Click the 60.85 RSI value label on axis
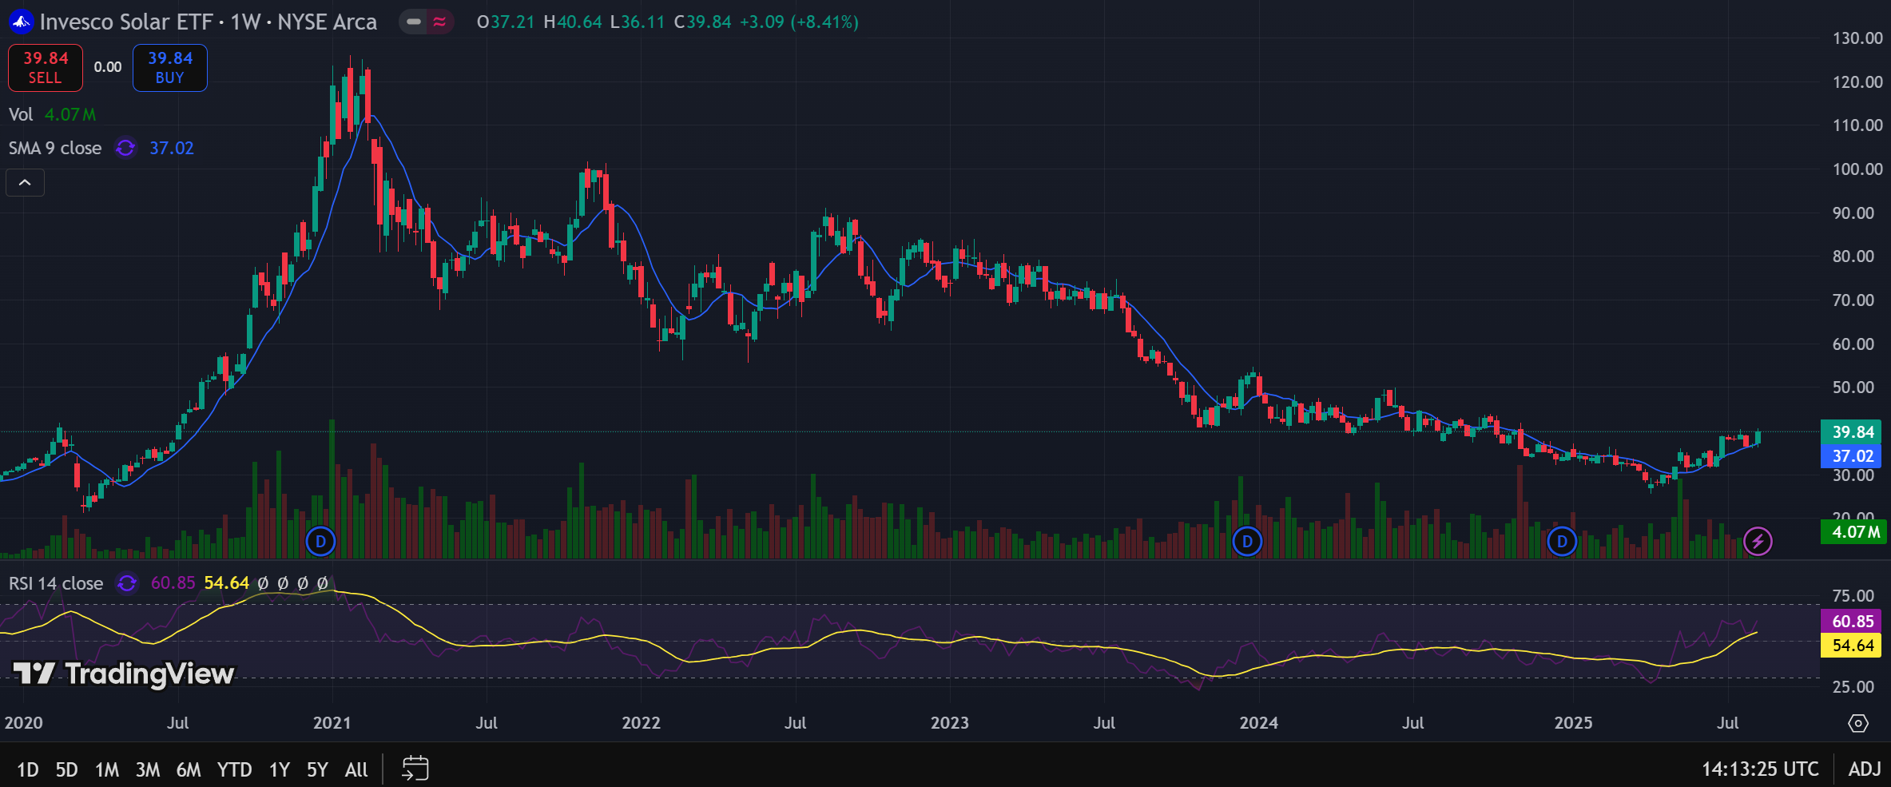This screenshot has width=1891, height=787. [1851, 622]
